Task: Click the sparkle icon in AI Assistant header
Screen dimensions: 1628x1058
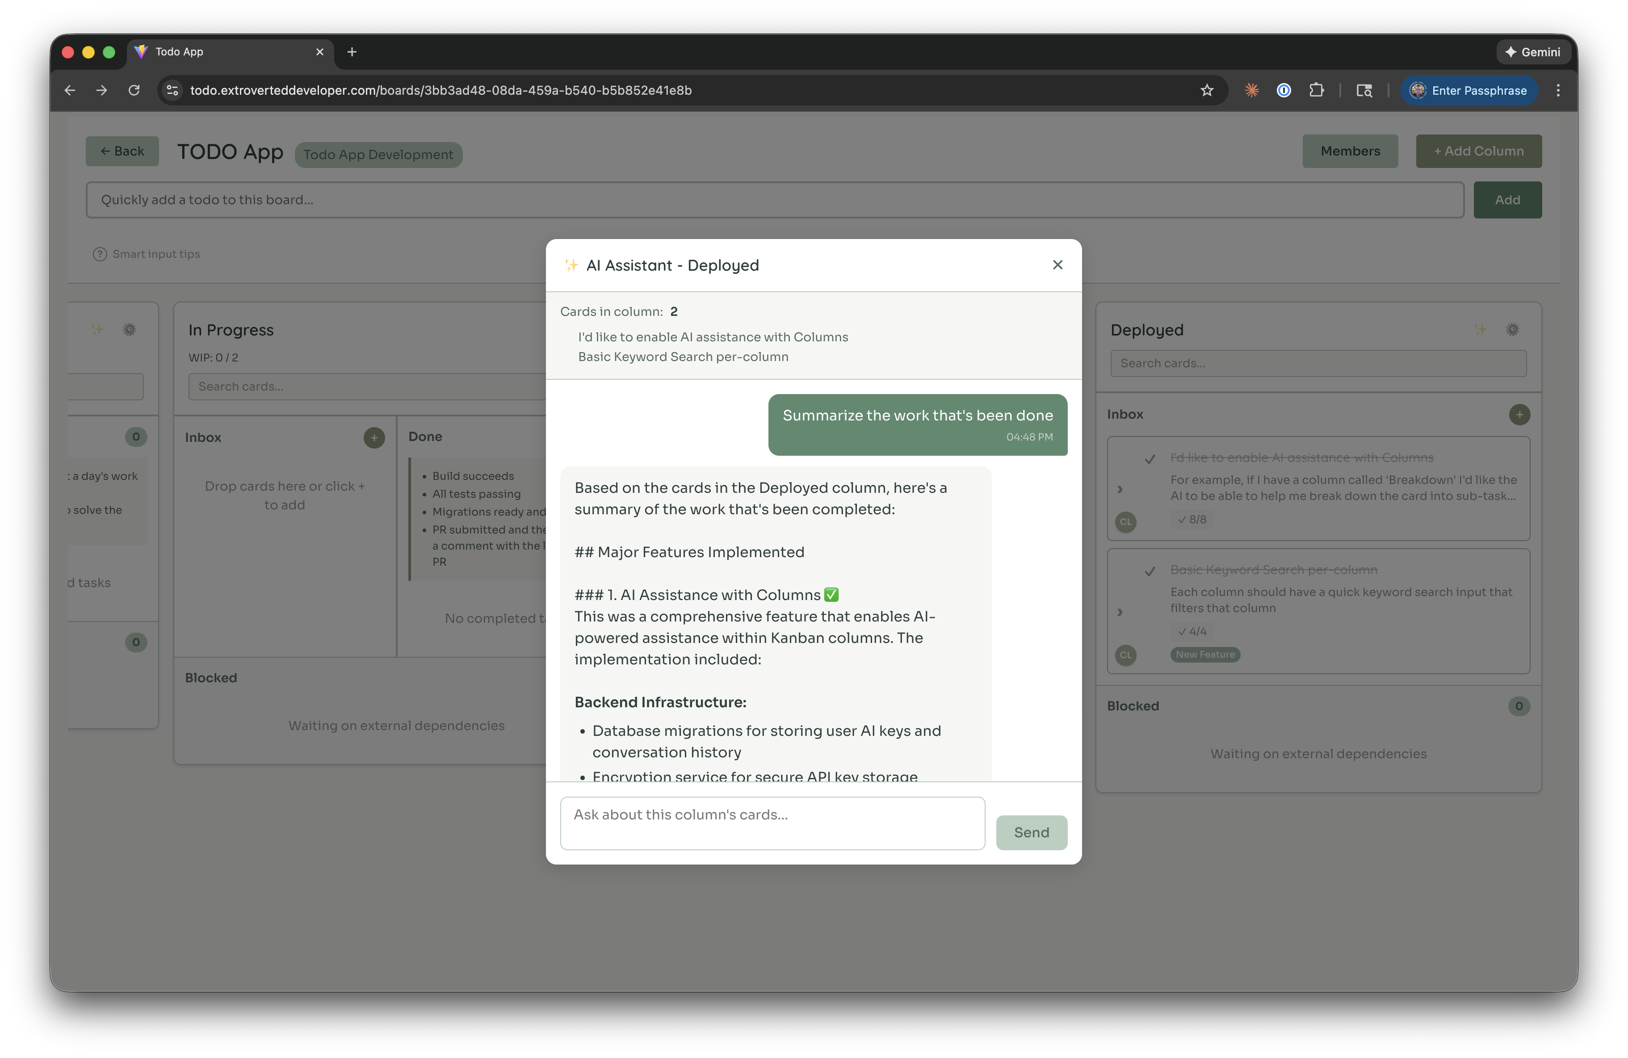Action: click(571, 264)
